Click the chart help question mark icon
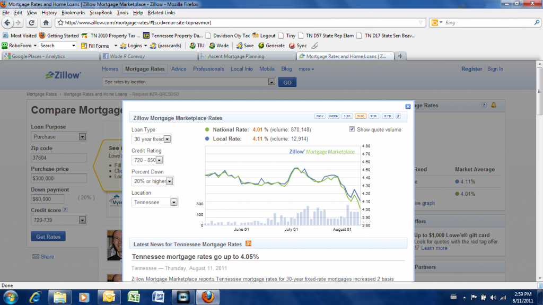Screen dimensions: 543x305 click(x=398, y=116)
